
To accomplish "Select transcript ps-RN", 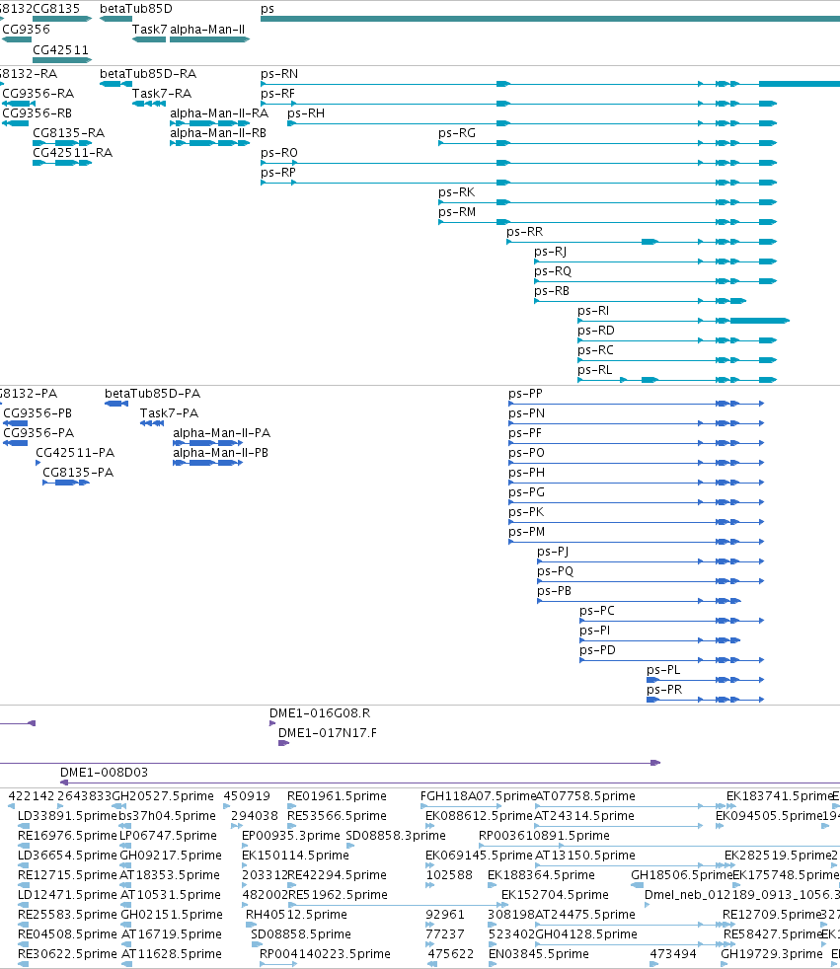I will (x=279, y=74).
